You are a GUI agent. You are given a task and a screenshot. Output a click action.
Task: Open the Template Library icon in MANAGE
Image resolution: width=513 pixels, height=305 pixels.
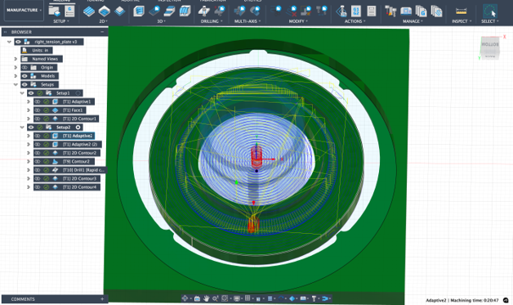[436, 11]
